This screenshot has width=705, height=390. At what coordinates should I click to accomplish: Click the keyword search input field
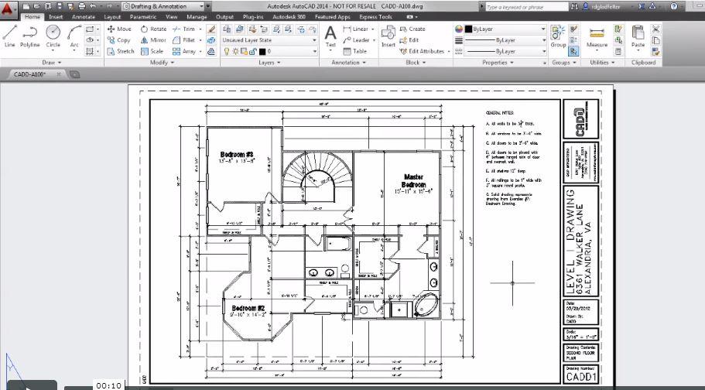(526, 7)
